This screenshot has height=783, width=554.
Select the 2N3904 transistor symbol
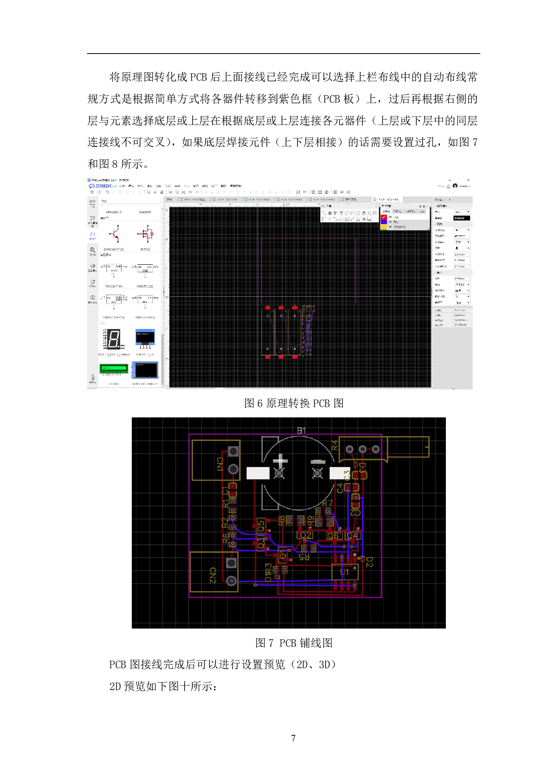[114, 233]
